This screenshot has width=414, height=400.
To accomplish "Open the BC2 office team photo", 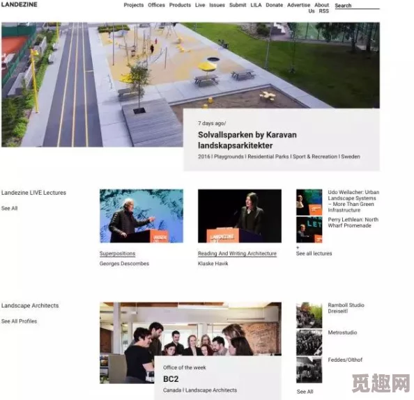I will pos(190,329).
